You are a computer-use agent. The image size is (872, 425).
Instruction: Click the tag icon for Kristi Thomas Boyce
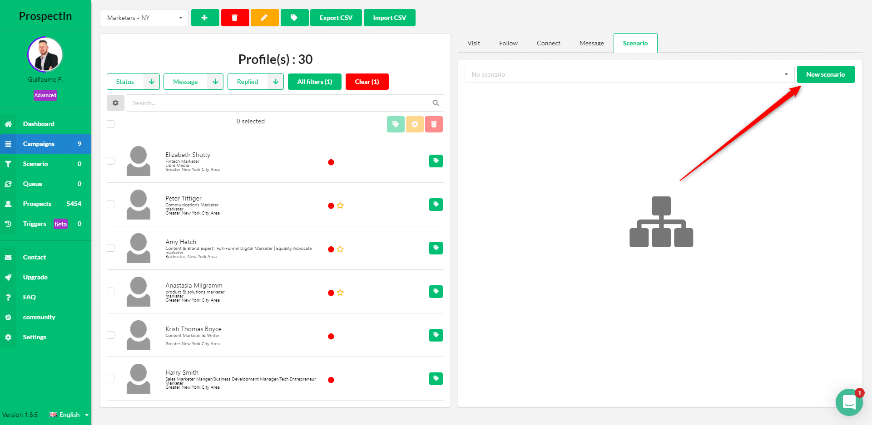[x=436, y=335]
